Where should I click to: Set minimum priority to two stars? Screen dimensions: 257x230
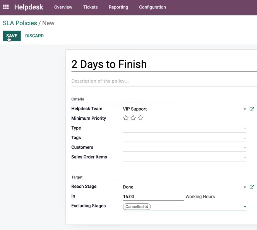click(133, 118)
